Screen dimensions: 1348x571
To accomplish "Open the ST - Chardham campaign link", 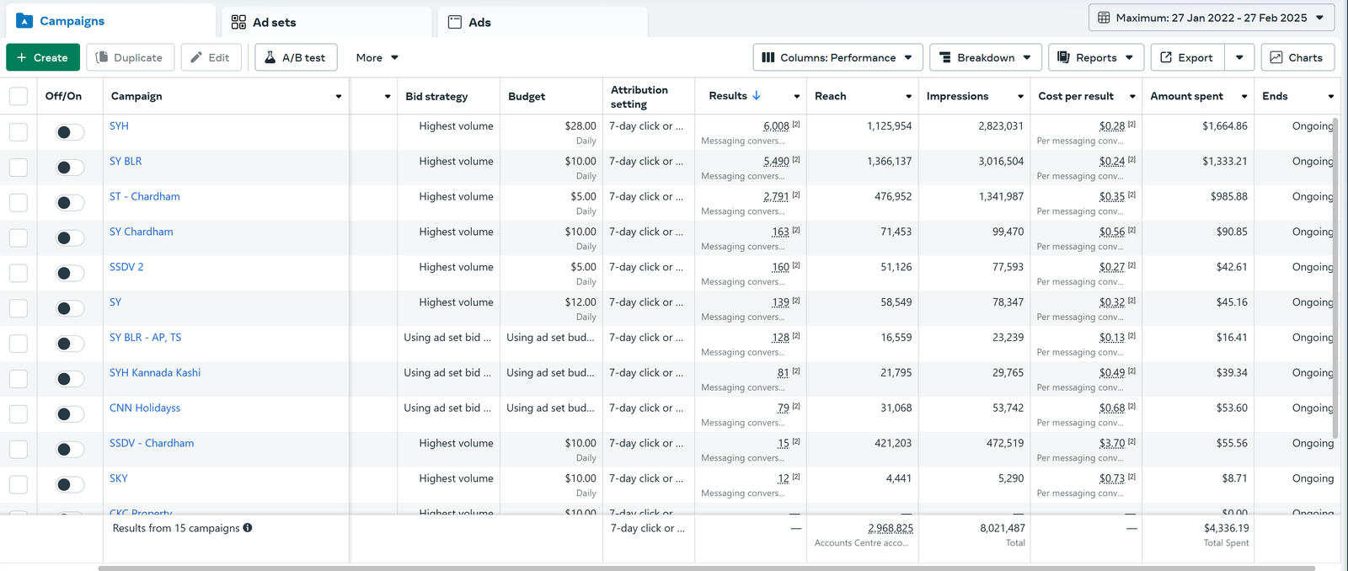I will 145,196.
